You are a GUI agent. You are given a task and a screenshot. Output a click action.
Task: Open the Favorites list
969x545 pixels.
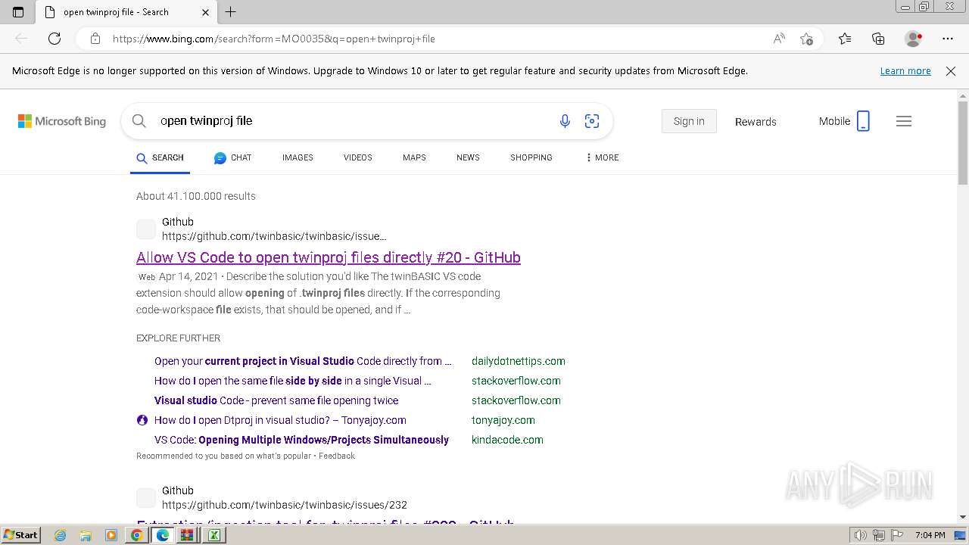coord(845,39)
